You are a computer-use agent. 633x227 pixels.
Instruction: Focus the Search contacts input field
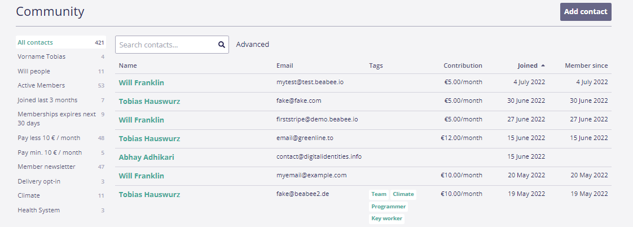click(166, 45)
